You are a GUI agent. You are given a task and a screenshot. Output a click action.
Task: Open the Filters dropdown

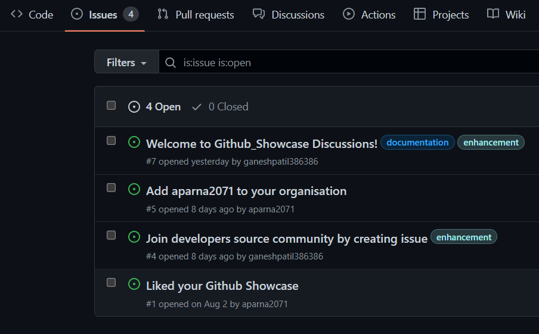tap(126, 62)
